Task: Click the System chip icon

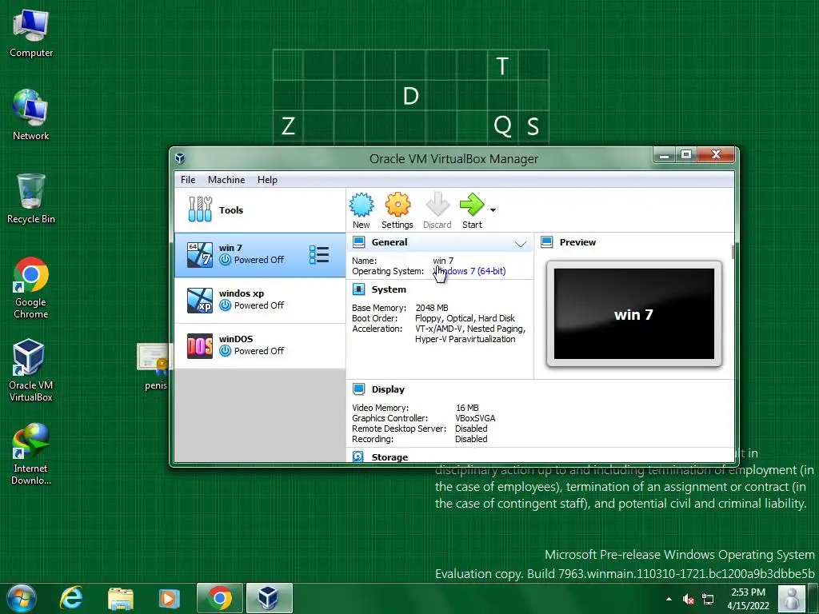Action: coord(359,289)
